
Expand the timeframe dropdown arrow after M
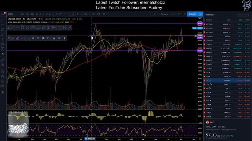click(x=53, y=14)
